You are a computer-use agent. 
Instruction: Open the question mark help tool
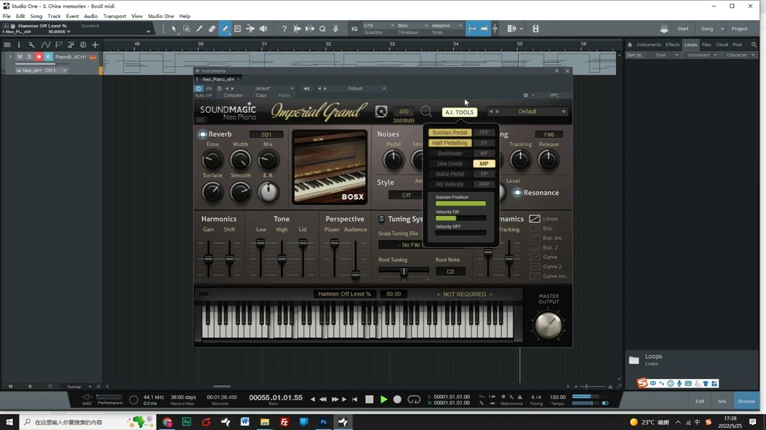tap(284, 29)
